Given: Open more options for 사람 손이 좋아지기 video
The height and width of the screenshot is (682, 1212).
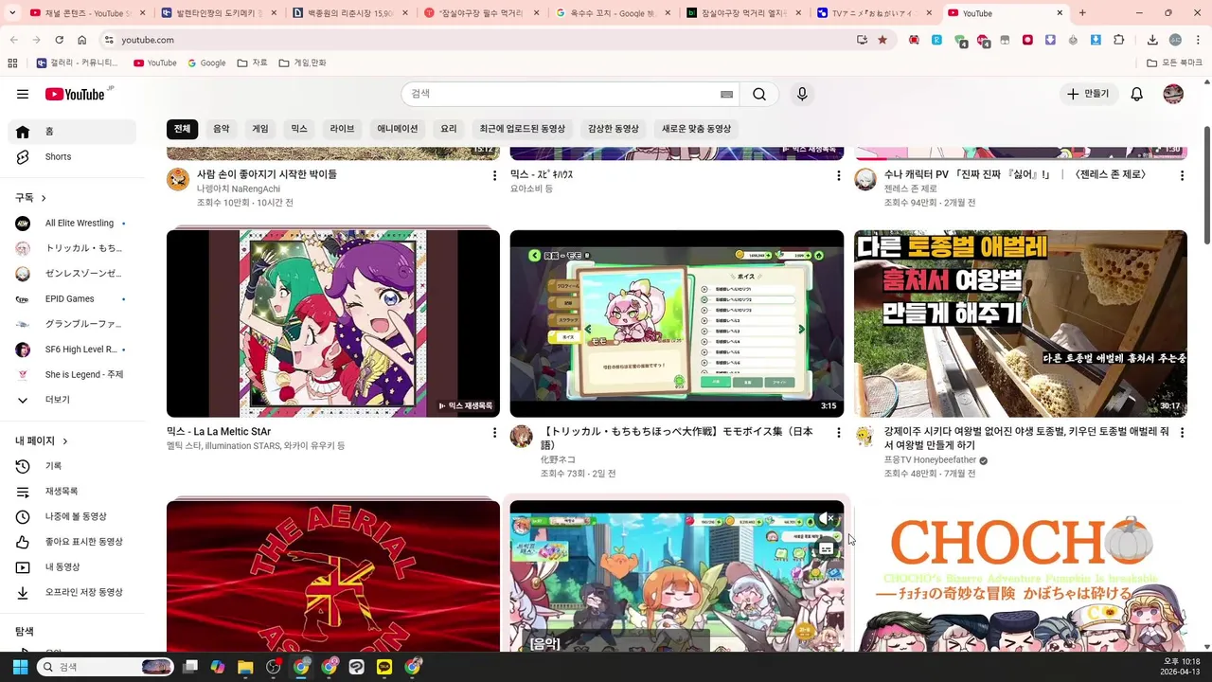Looking at the screenshot, I should [x=494, y=176].
